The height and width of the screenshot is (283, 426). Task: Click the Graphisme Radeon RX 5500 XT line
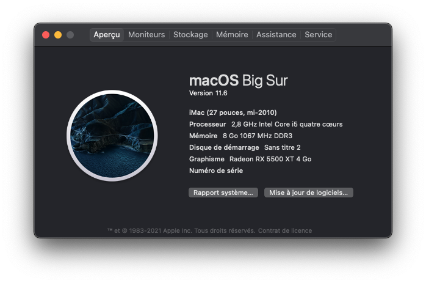250,159
